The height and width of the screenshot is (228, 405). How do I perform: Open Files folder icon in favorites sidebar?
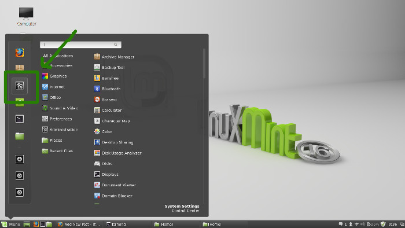pos(20,136)
